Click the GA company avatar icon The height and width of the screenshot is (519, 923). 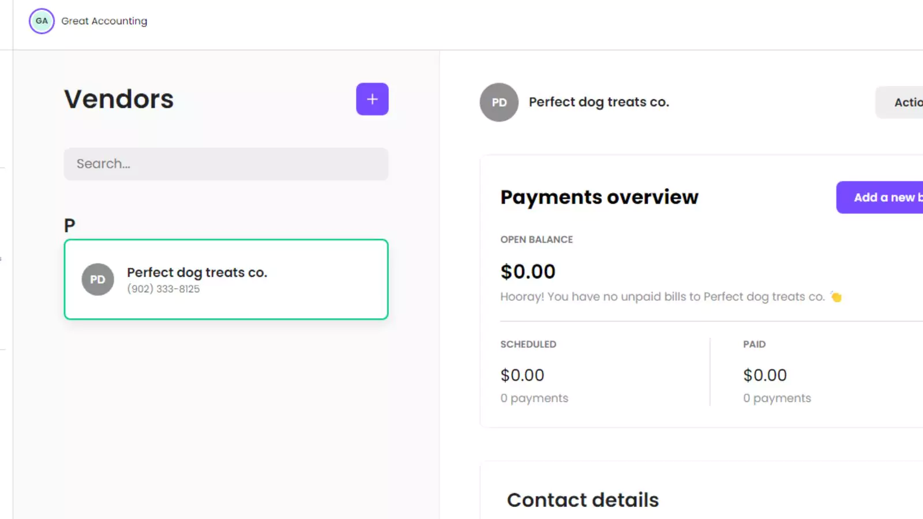click(x=42, y=21)
